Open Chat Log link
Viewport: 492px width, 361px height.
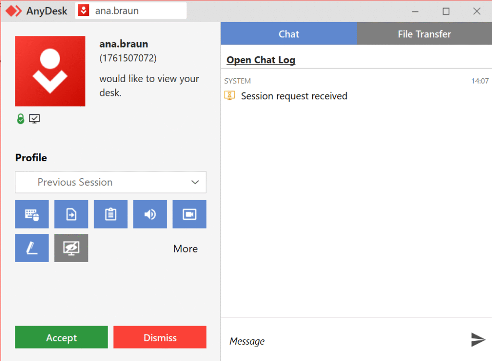[261, 60]
